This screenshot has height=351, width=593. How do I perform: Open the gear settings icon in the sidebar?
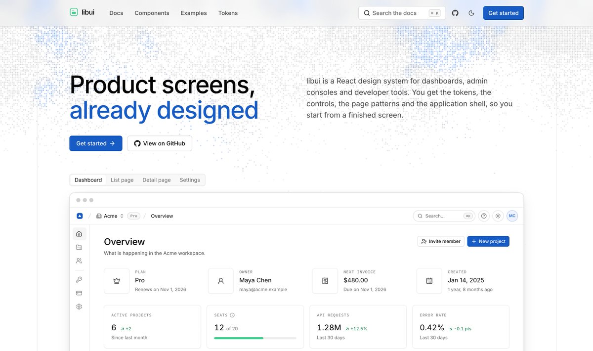[79, 307]
